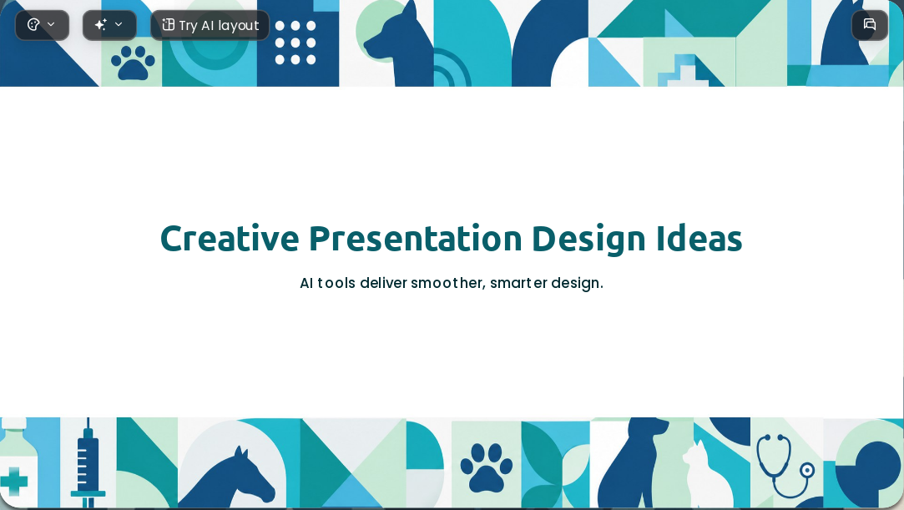Image resolution: width=904 pixels, height=510 pixels.
Task: Click the Try AI layout button
Action: coord(210,25)
